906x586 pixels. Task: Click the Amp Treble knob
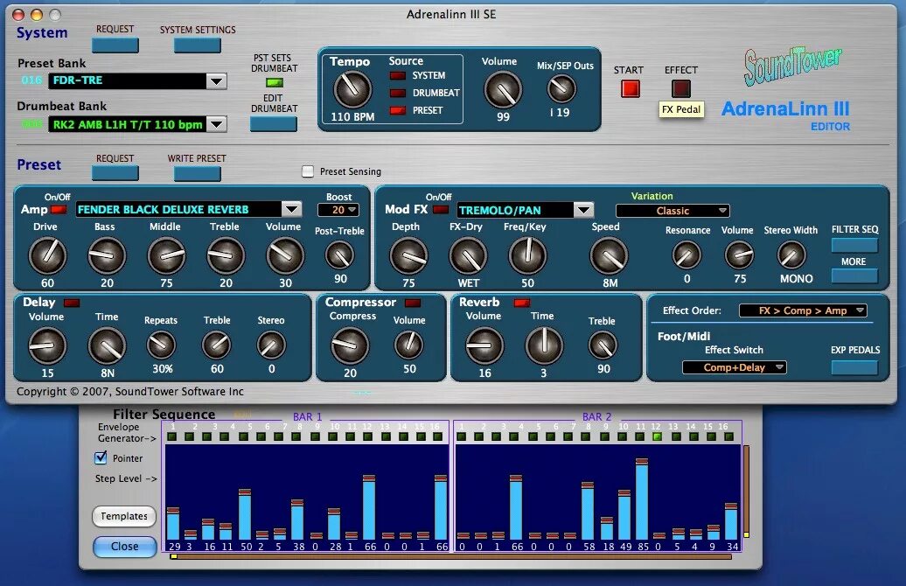226,255
